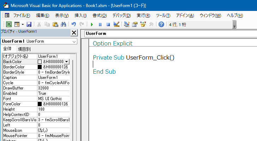This screenshot has width=257, height=141.
Task: Open Find with the binoculars icon
Action: (x=63, y=25)
